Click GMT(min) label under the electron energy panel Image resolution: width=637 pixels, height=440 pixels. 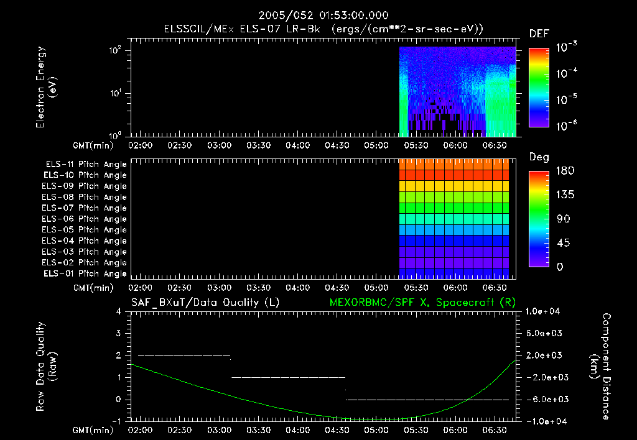coord(93,145)
